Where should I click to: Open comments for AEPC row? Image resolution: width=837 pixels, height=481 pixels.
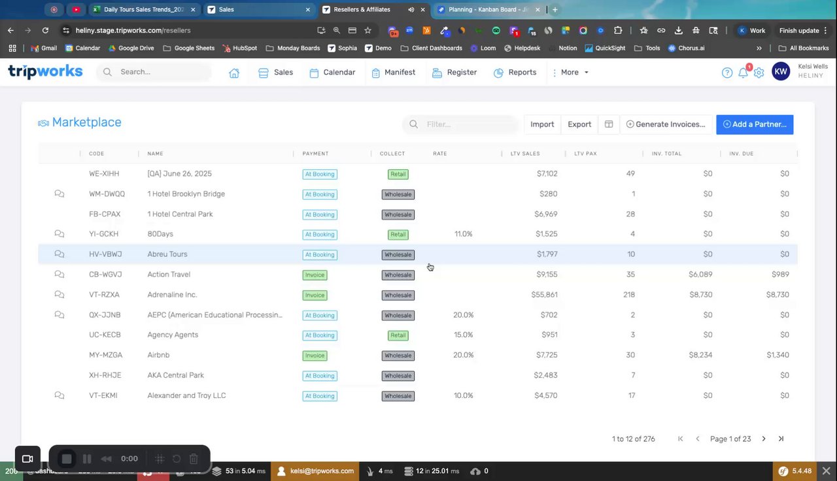point(60,315)
